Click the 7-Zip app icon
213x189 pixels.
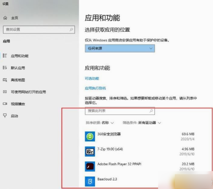click(90, 151)
